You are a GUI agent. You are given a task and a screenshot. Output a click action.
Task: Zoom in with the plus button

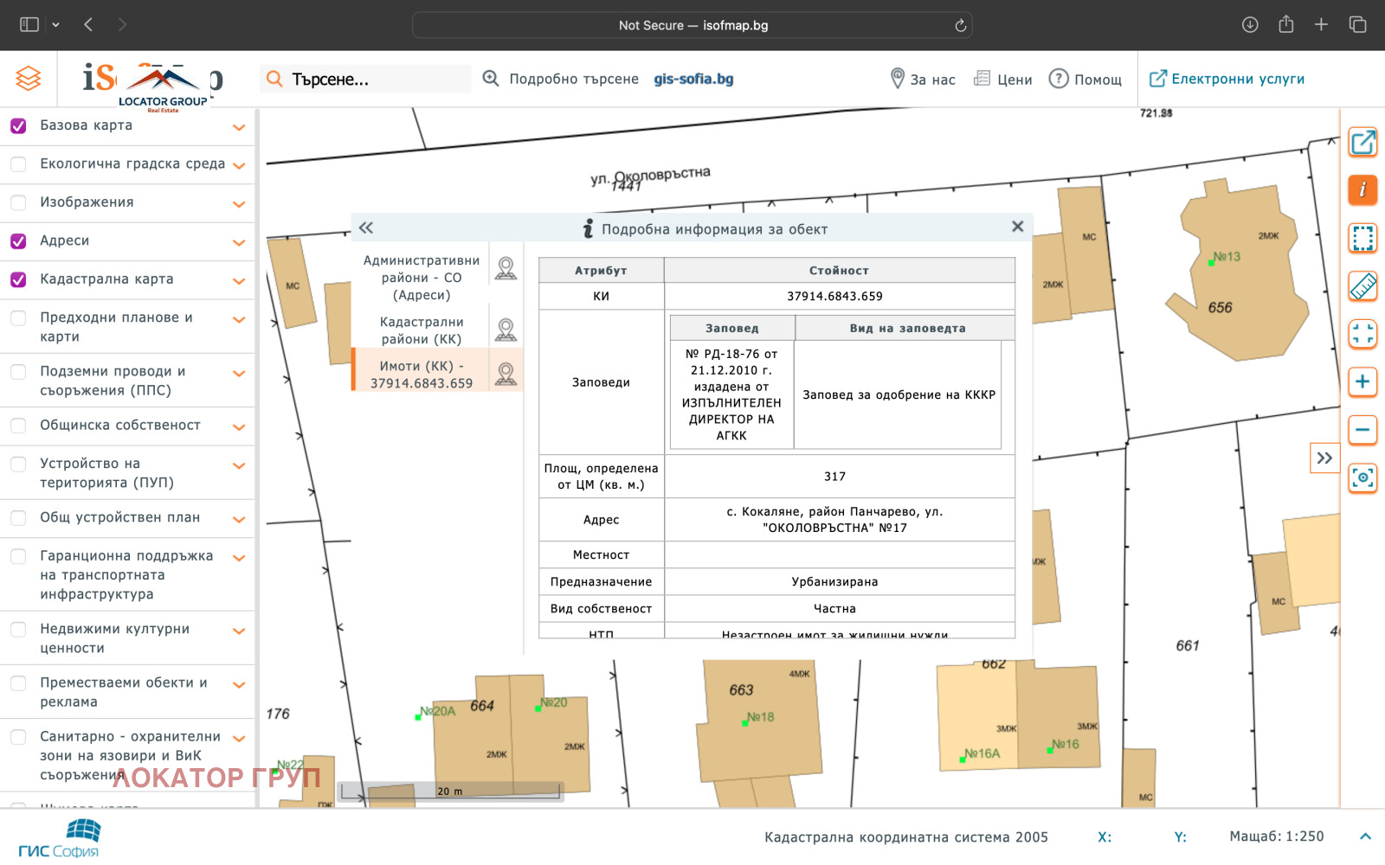(x=1362, y=381)
